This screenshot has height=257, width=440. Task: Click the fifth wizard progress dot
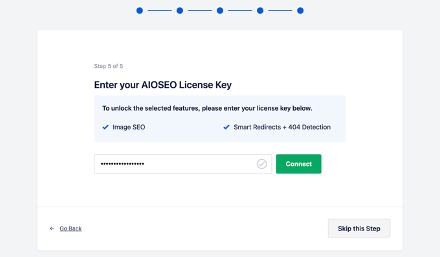coord(300,10)
